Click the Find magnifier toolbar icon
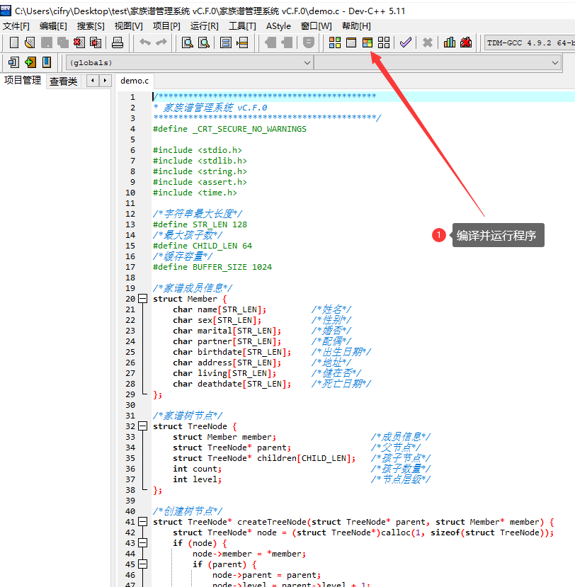The width and height of the screenshot is (575, 587). click(x=188, y=42)
